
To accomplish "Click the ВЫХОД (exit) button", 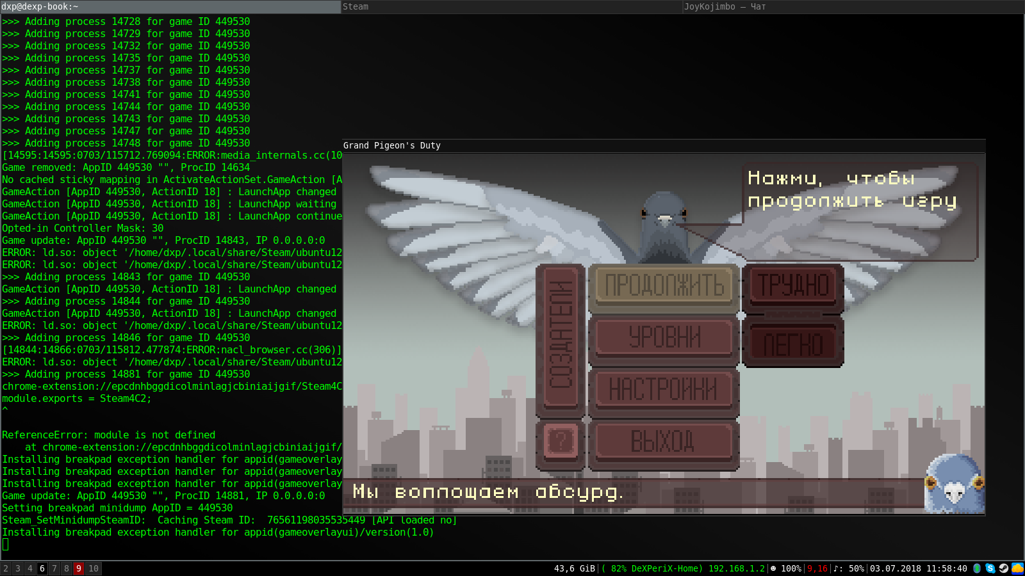I will pos(664,442).
